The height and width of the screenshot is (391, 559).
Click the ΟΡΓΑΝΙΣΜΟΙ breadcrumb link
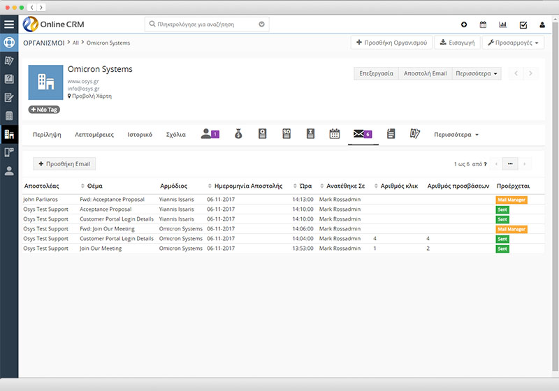point(44,43)
